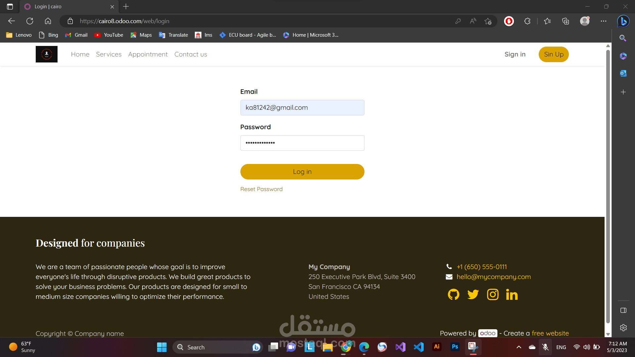Open Outlook icon in Edge sidebar

pyautogui.click(x=623, y=73)
